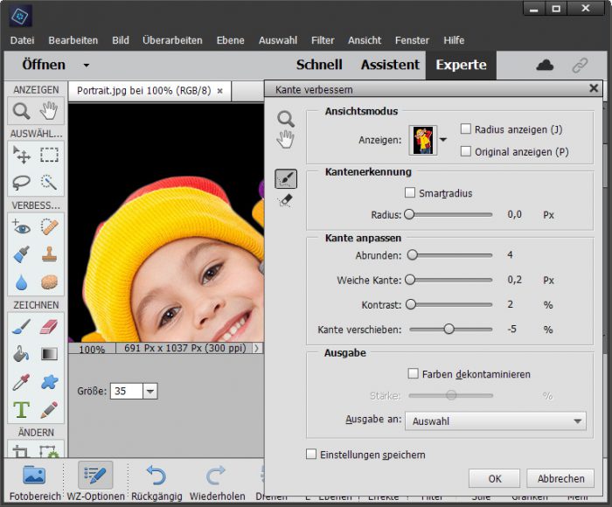
Task: Choose the Text tool
Action: click(21, 409)
